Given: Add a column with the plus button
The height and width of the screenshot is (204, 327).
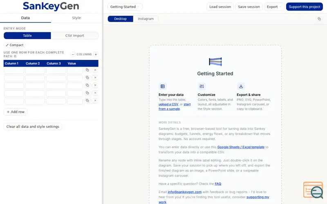Looking at the screenshot, I should 96,54.
